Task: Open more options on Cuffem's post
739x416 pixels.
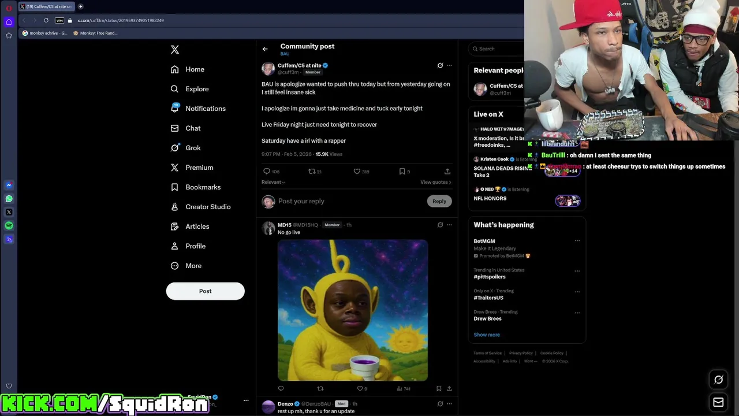Action: [x=449, y=65]
